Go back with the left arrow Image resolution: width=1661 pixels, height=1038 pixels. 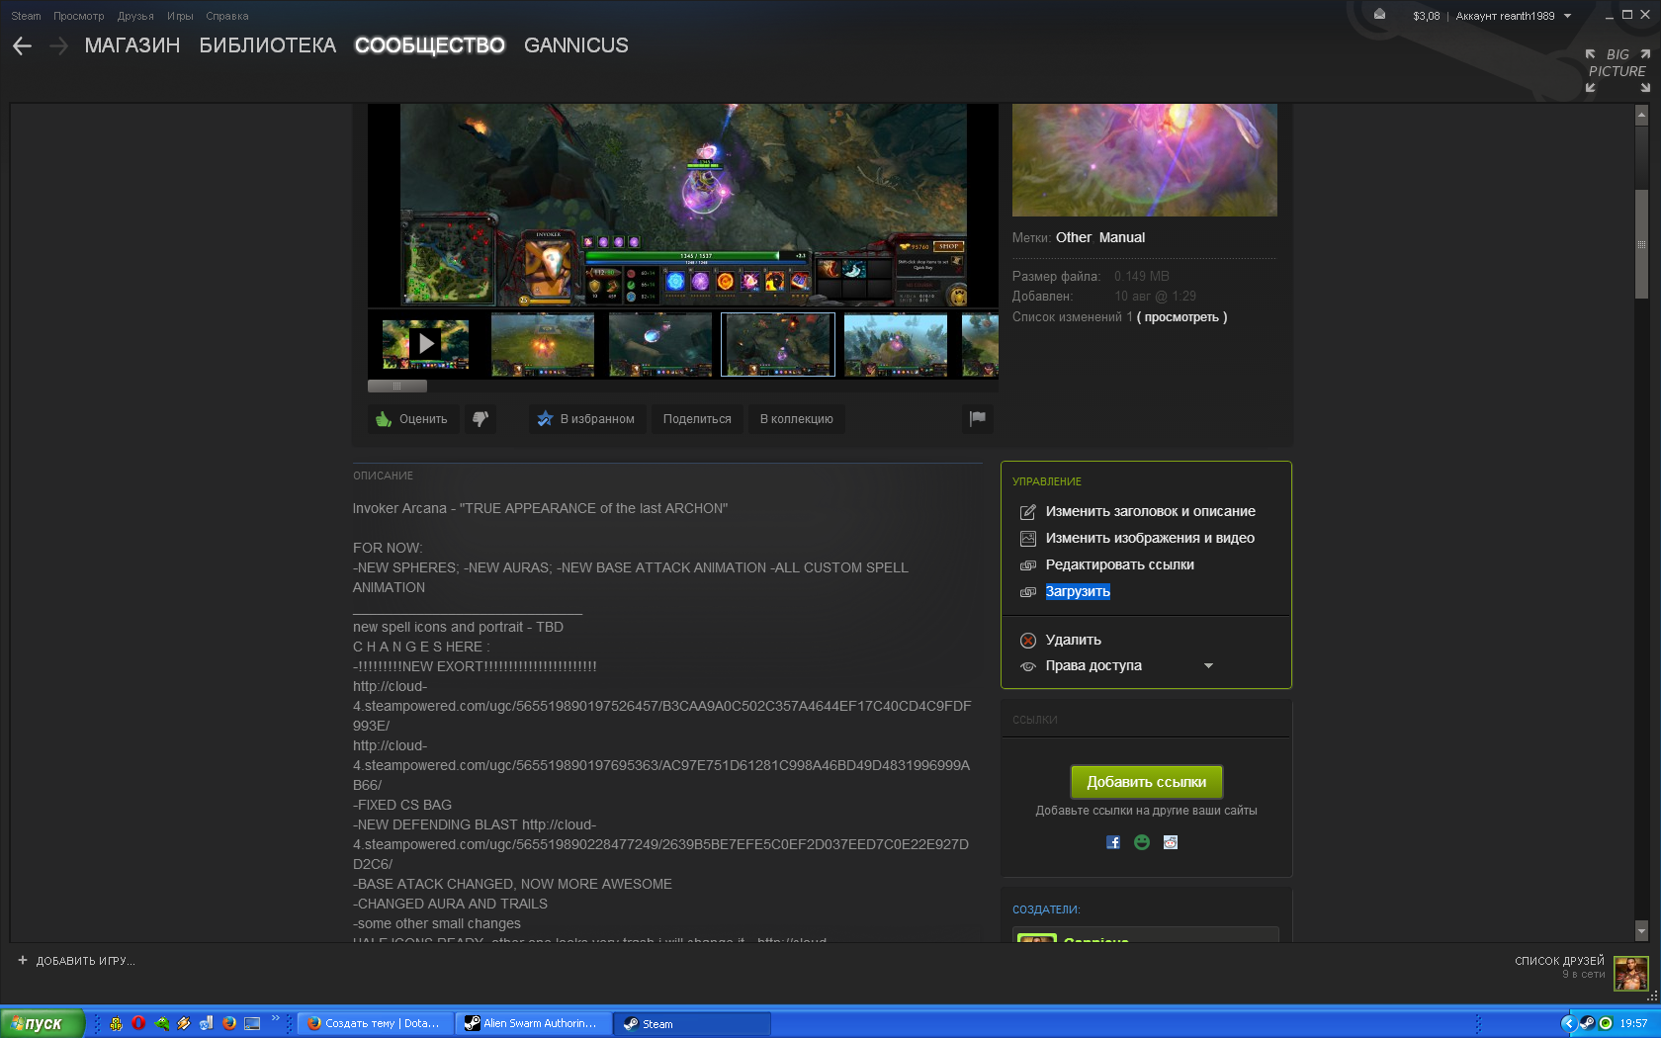click(22, 45)
